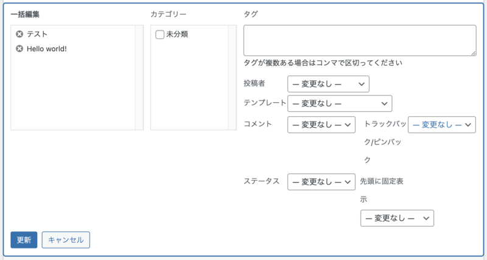Click the テンプレート dropdown chevron arrow

pos(384,104)
